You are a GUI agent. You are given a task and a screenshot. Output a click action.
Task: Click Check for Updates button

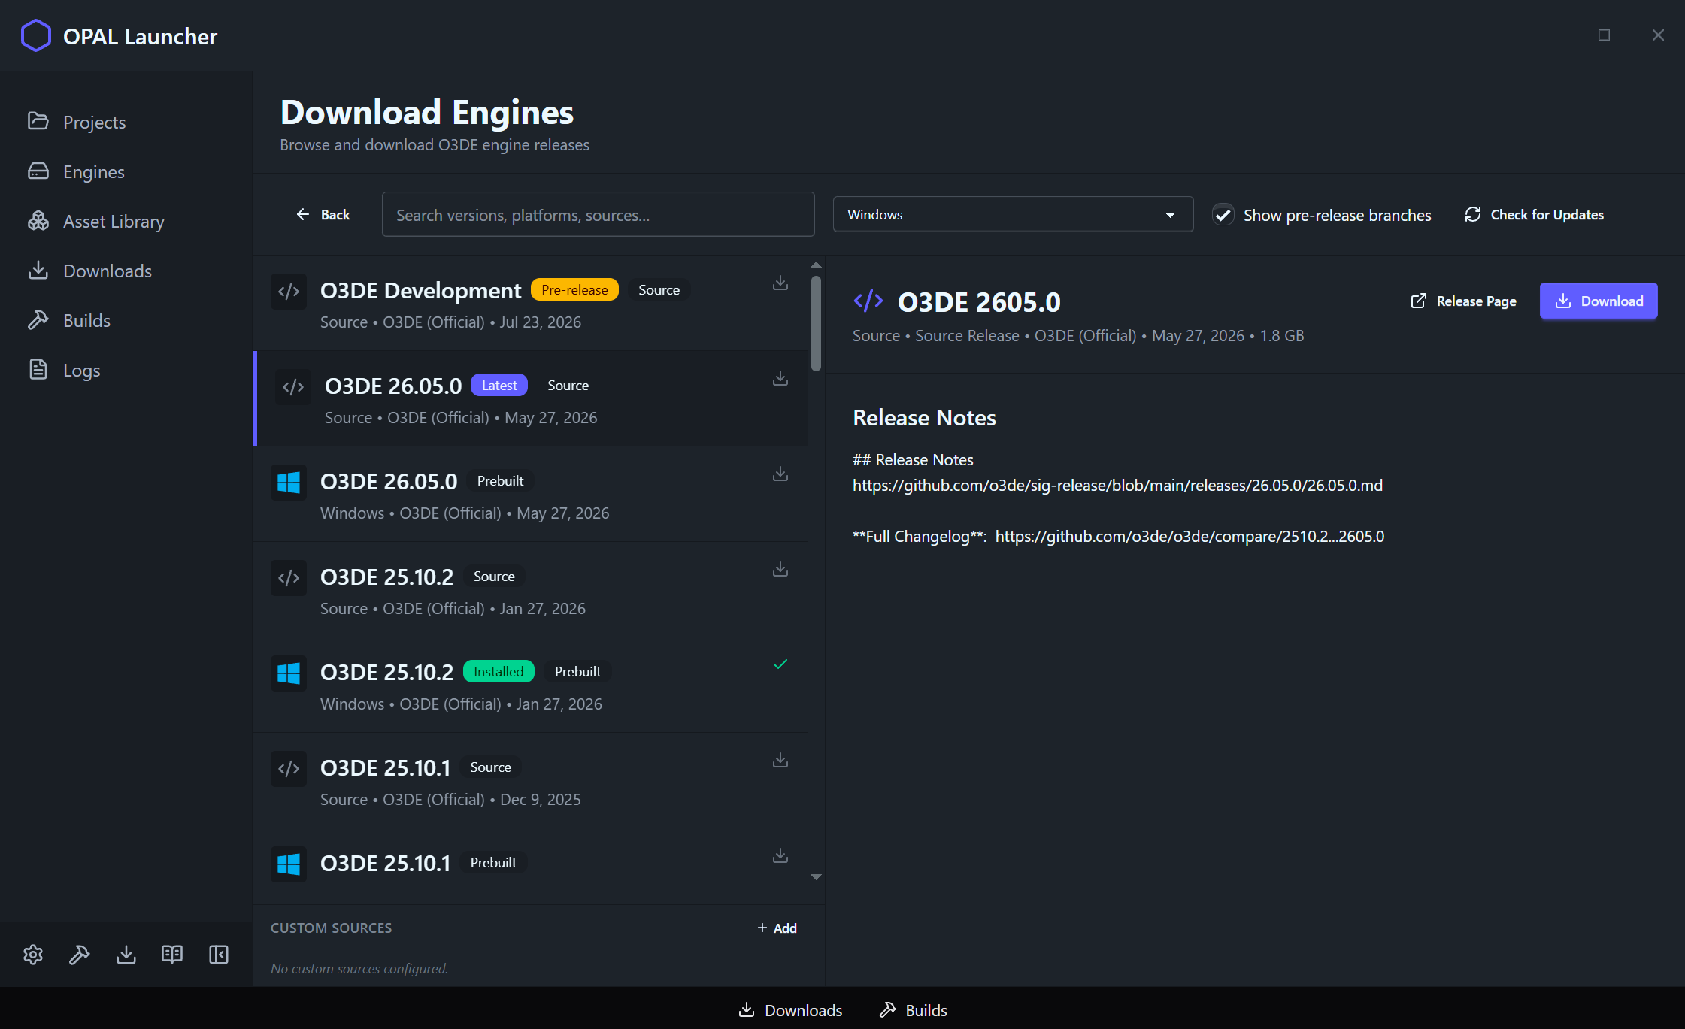[x=1534, y=215]
